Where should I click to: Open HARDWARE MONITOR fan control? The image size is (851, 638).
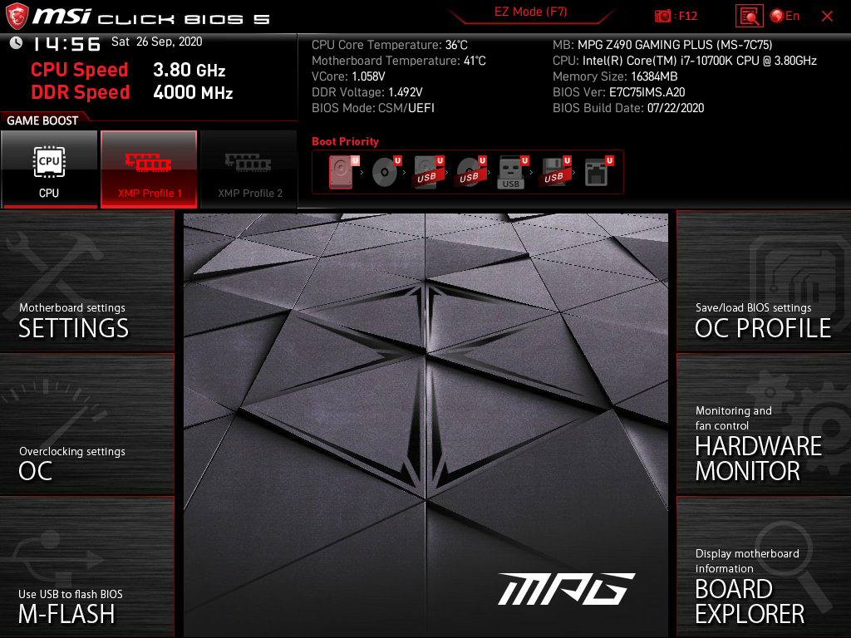point(764,425)
